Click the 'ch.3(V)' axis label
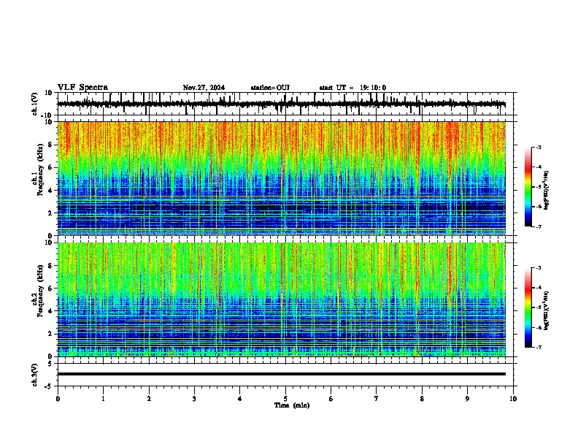 (35, 375)
